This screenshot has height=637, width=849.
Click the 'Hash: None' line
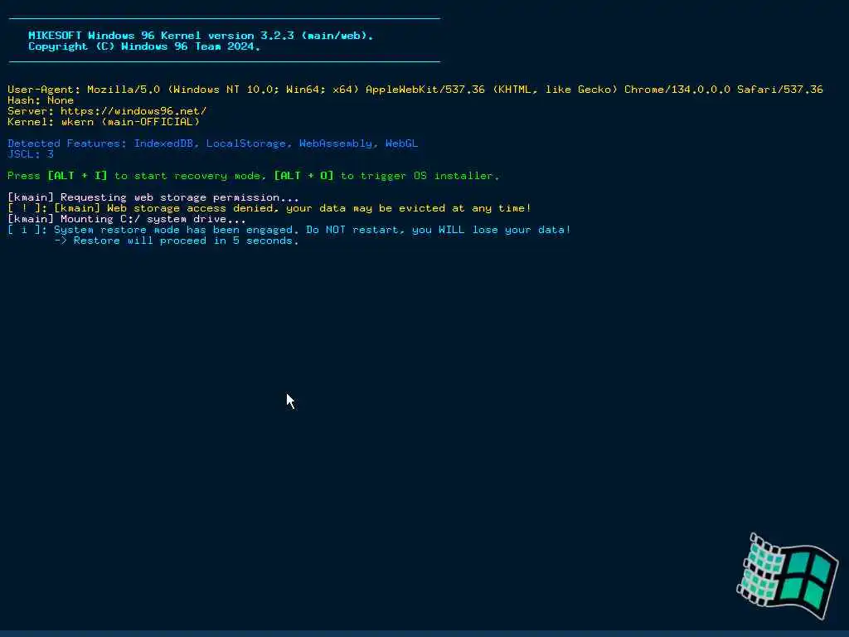tap(41, 100)
